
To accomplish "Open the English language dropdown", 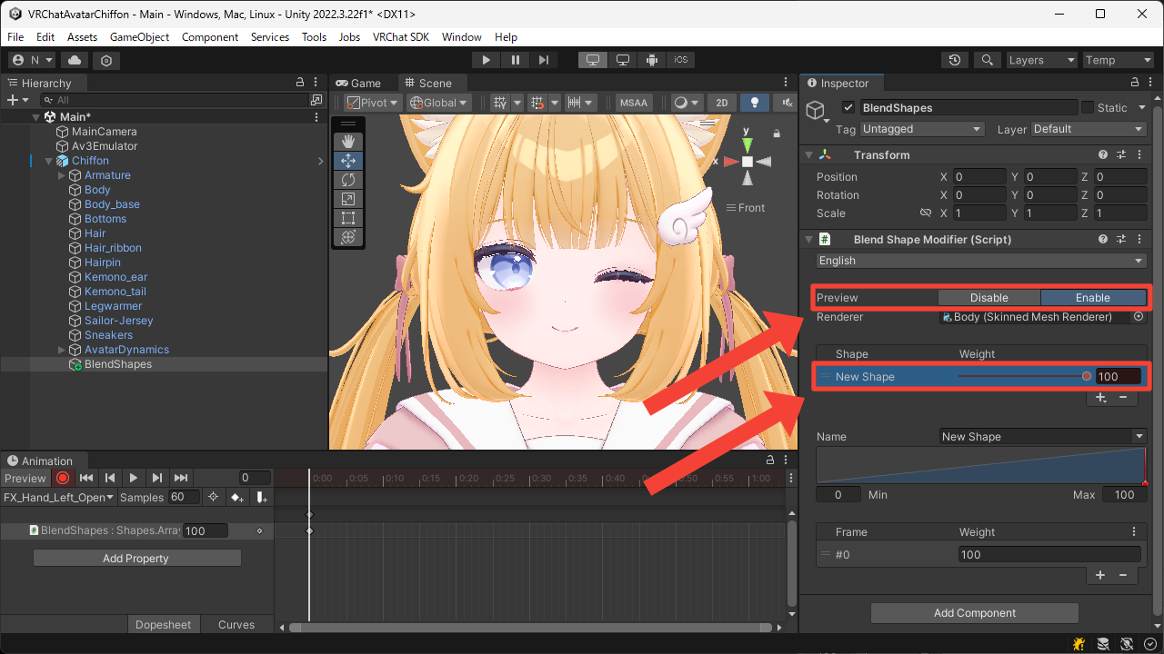I will point(981,261).
